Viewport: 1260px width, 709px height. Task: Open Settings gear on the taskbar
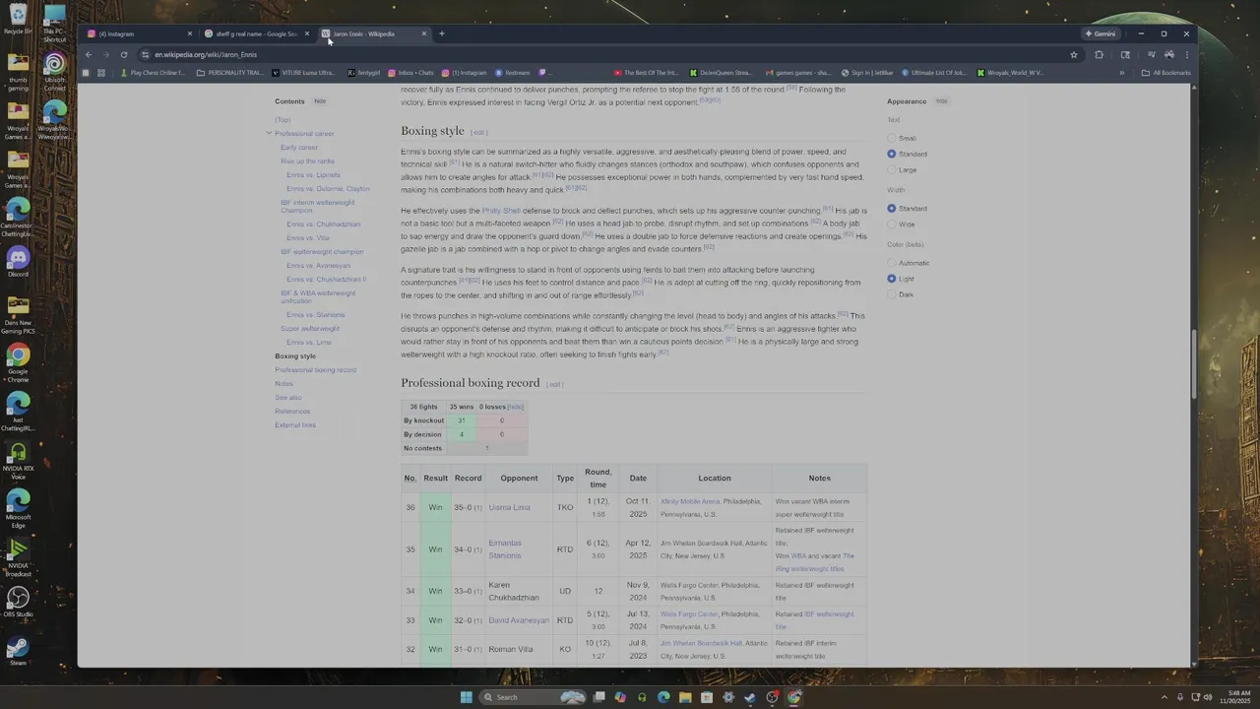pos(728,697)
